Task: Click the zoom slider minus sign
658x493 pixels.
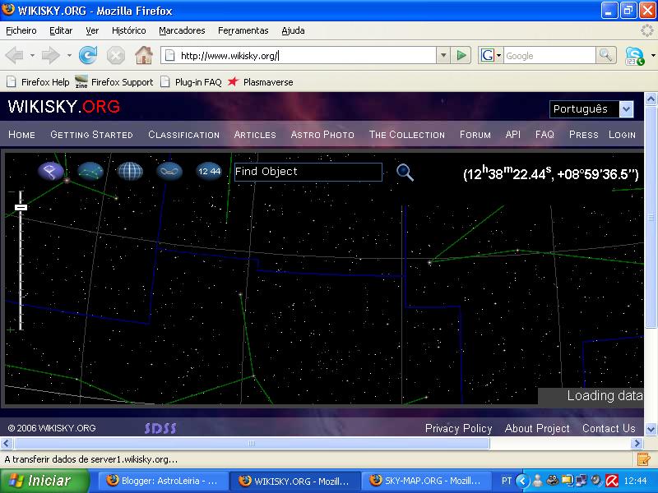Action: (x=11, y=192)
